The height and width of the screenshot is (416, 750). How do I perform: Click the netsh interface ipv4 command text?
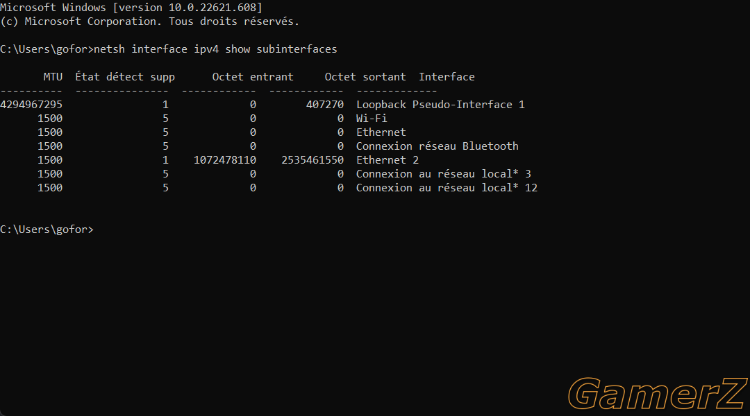pyautogui.click(x=215, y=49)
